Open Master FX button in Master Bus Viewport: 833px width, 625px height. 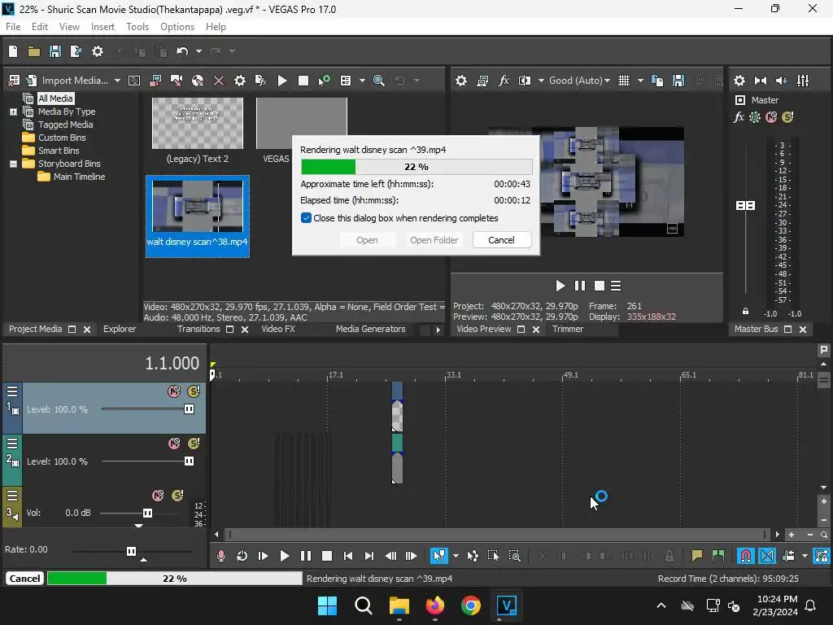click(739, 117)
